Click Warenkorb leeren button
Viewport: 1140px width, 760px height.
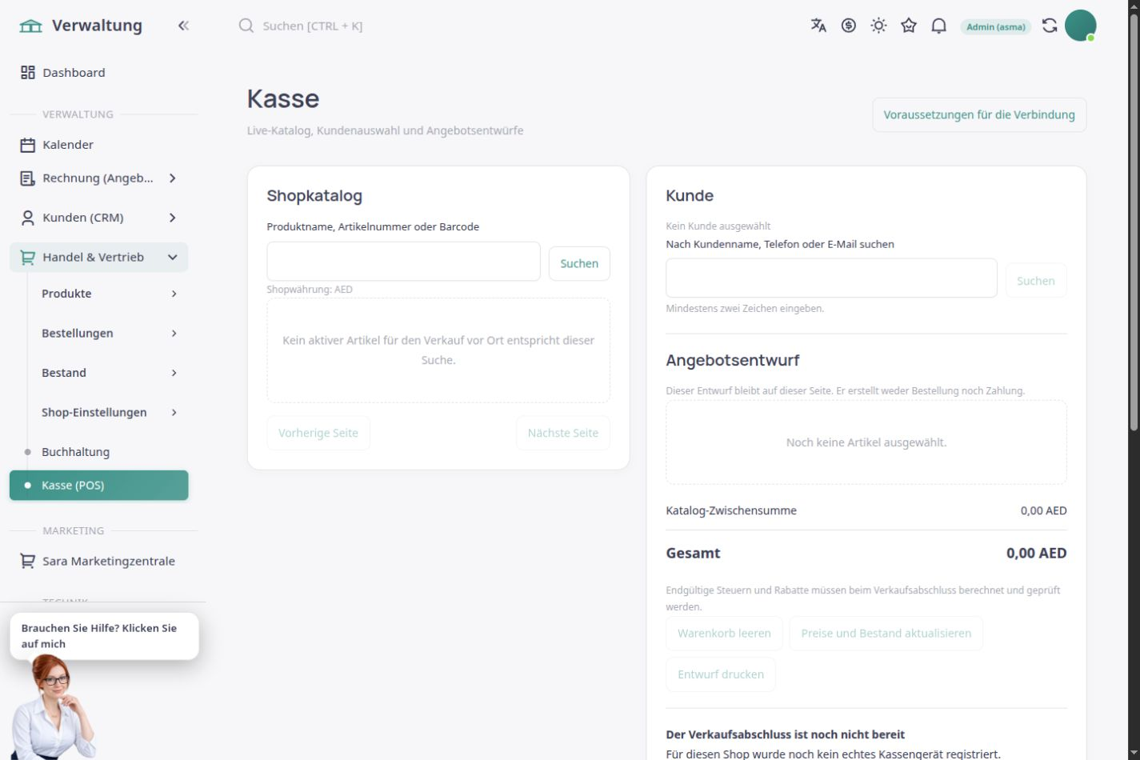click(724, 634)
